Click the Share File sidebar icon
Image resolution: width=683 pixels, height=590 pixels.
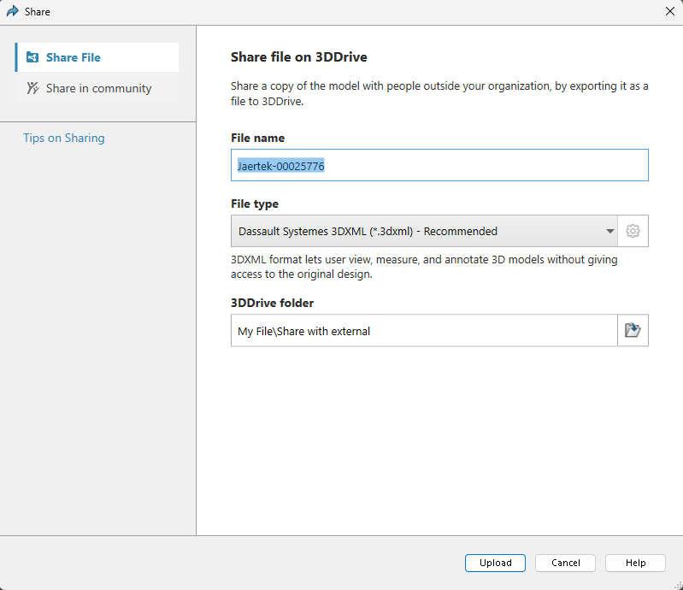[32, 57]
